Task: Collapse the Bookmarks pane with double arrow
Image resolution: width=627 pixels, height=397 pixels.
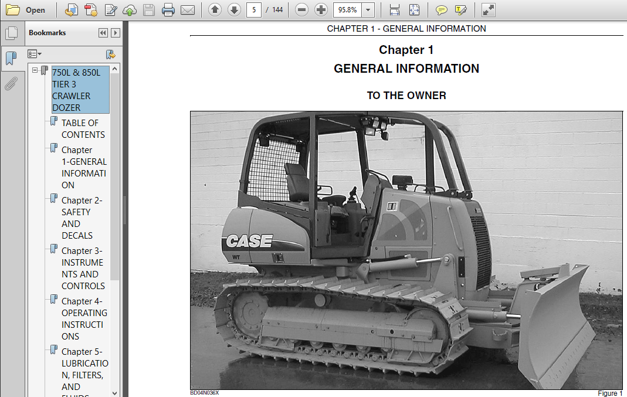Action: point(103,33)
